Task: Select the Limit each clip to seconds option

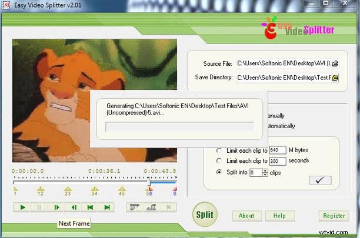Action: [x=219, y=161]
